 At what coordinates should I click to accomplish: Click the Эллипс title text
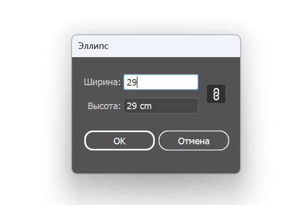point(93,46)
